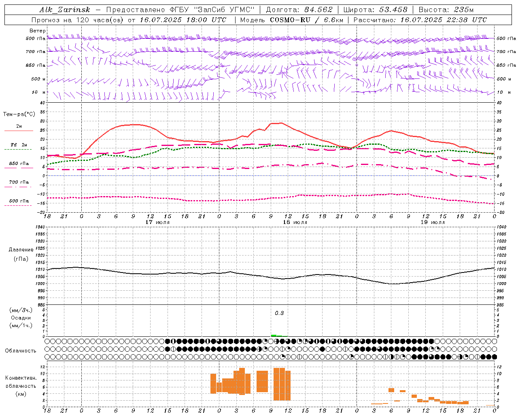Click the 'Td 2м' dew point legend entry

point(19,144)
